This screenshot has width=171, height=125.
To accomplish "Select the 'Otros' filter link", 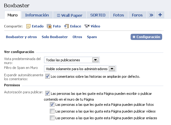I will (x=77, y=37).
